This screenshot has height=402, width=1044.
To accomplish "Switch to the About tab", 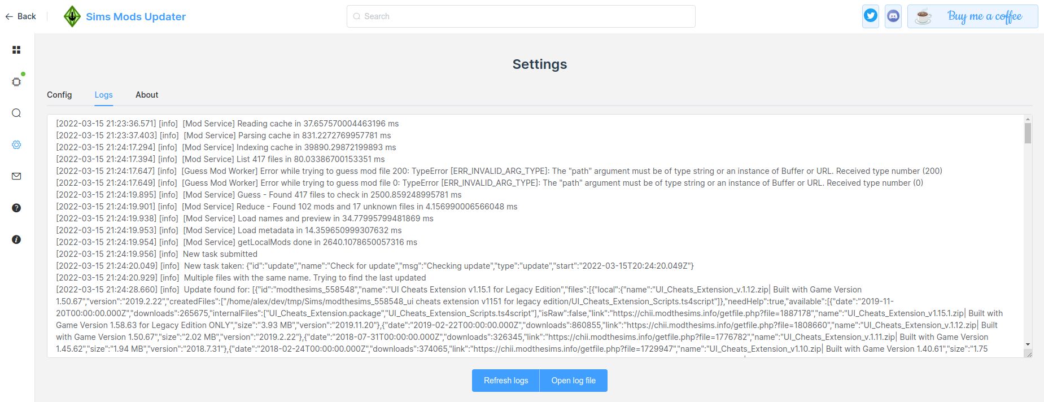I will coord(147,95).
